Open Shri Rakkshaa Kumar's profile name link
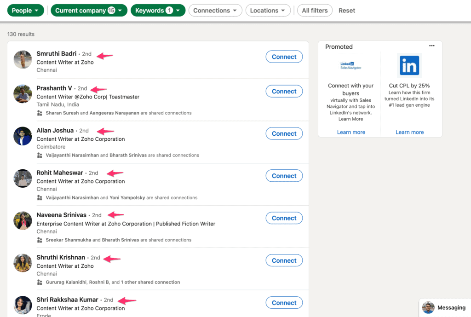This screenshot has height=317, width=471. [67, 300]
